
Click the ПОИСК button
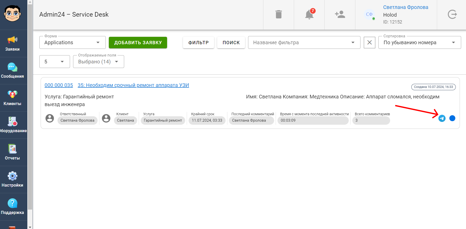pos(231,43)
